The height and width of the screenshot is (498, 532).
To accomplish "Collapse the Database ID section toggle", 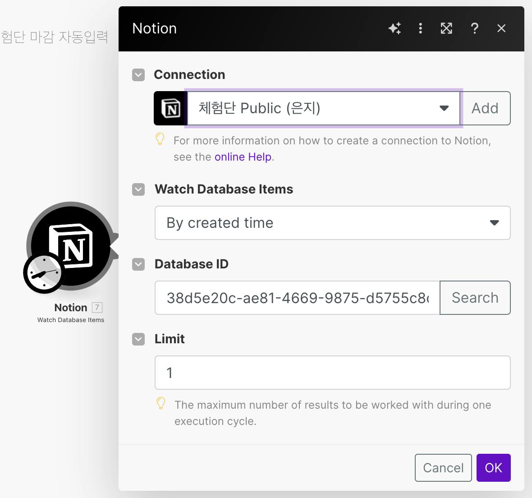I will [x=138, y=264].
